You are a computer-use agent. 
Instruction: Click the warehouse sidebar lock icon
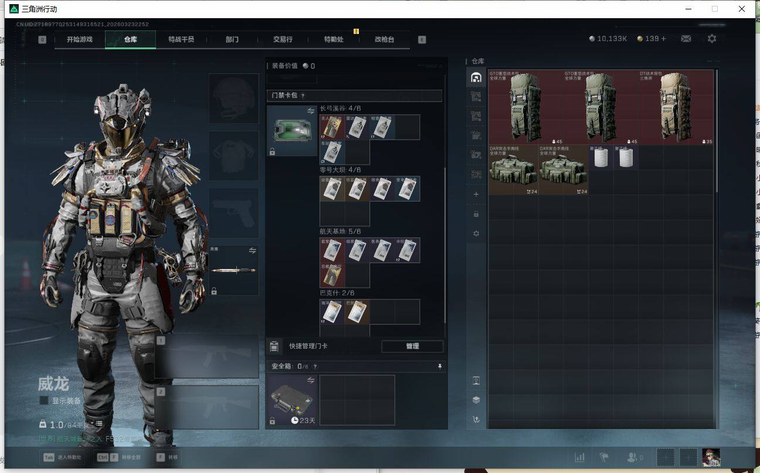476,214
